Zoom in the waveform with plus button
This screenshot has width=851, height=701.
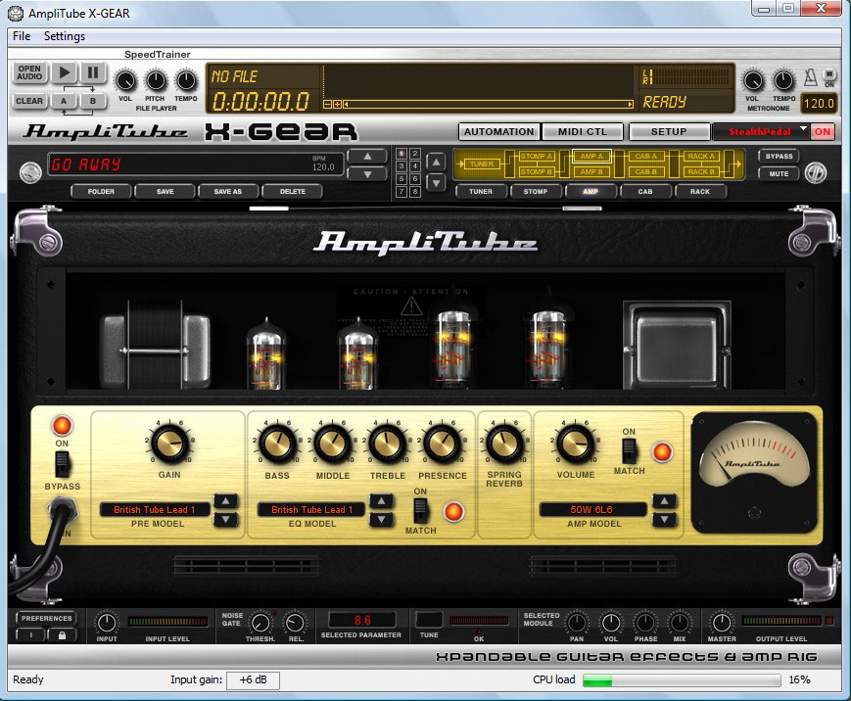[337, 104]
